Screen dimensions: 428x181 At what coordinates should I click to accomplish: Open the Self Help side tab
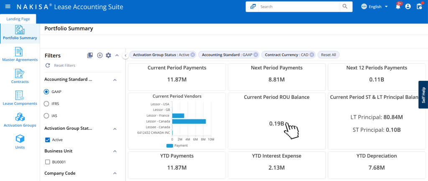tap(423, 95)
